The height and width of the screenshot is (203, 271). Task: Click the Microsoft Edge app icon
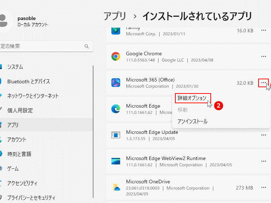116,109
